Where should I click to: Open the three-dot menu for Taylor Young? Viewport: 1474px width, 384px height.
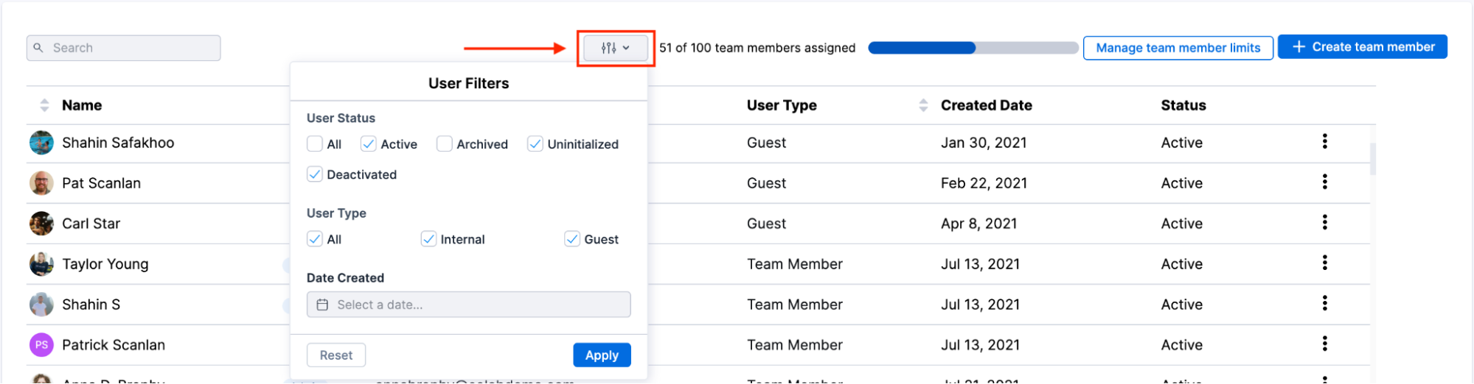pos(1324,263)
